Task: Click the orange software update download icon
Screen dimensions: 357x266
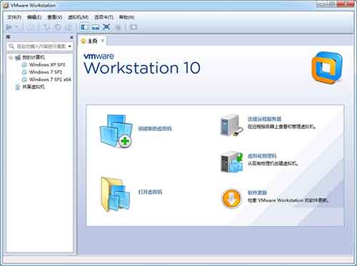Action: coord(231,198)
